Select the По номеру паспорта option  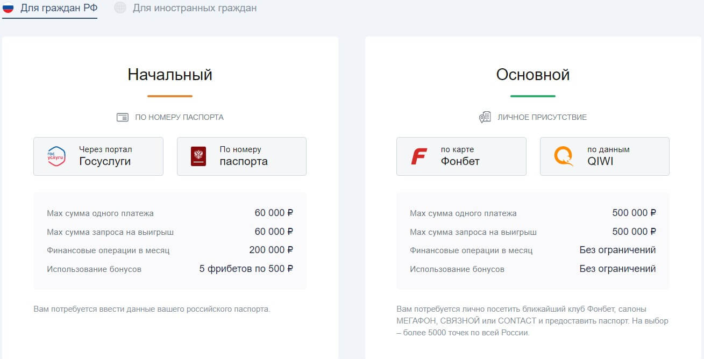click(241, 156)
